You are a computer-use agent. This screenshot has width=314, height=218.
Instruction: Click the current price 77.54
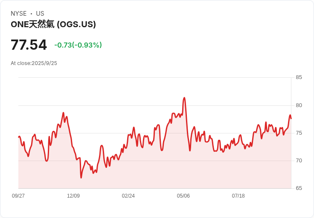[29, 45]
